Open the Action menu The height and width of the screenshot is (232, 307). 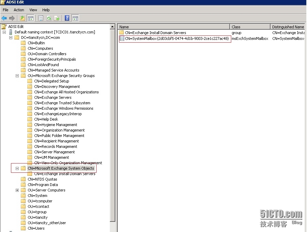19,10
